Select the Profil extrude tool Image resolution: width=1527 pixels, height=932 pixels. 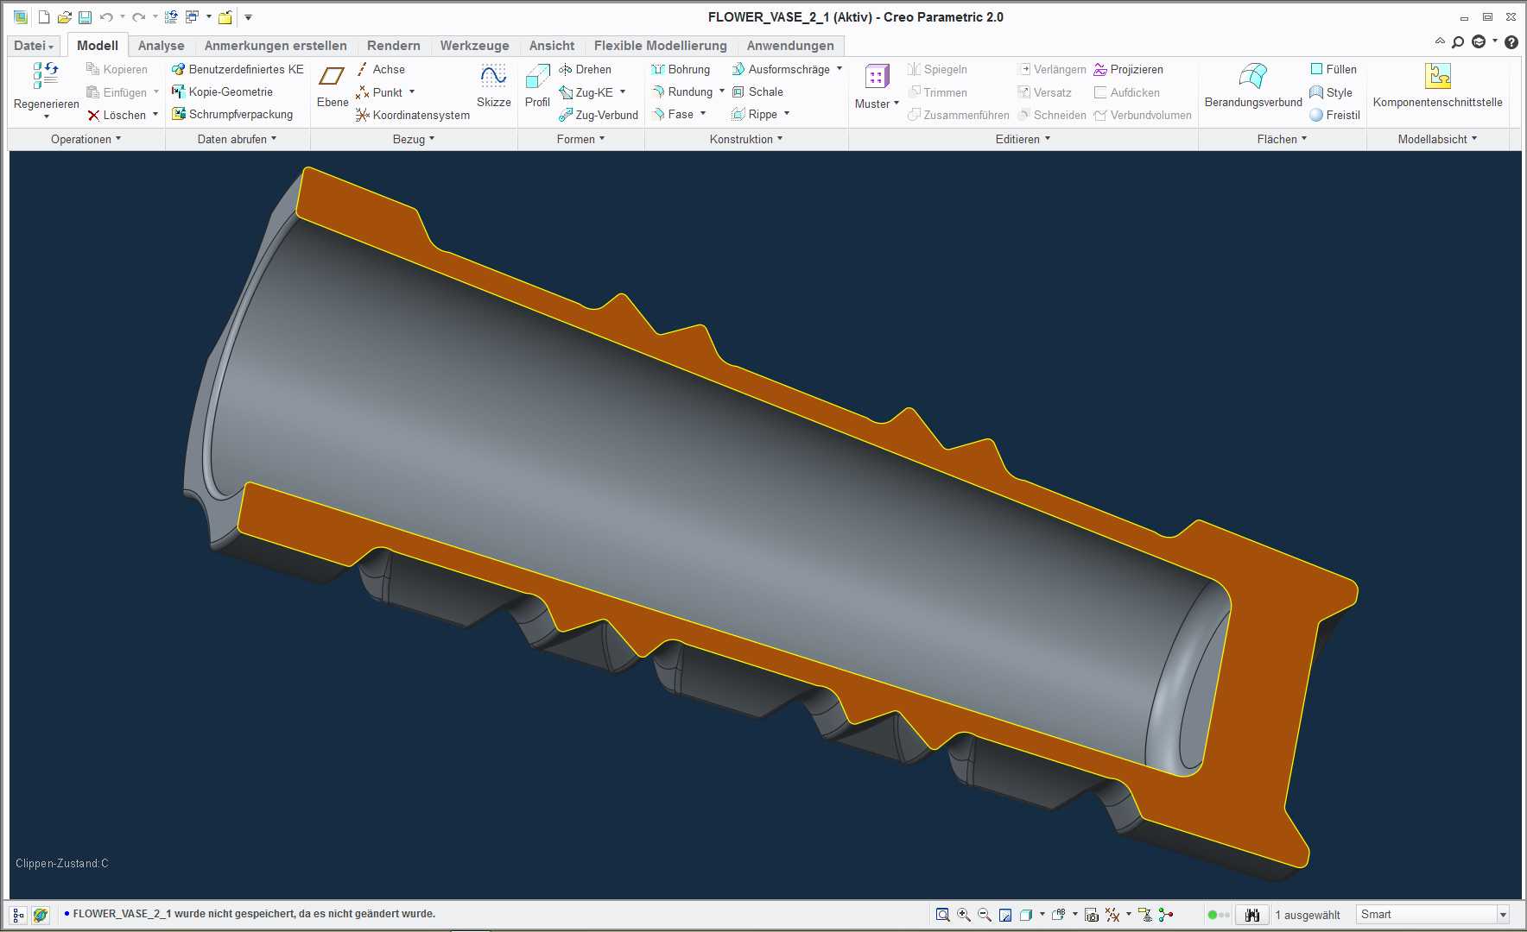(x=537, y=86)
